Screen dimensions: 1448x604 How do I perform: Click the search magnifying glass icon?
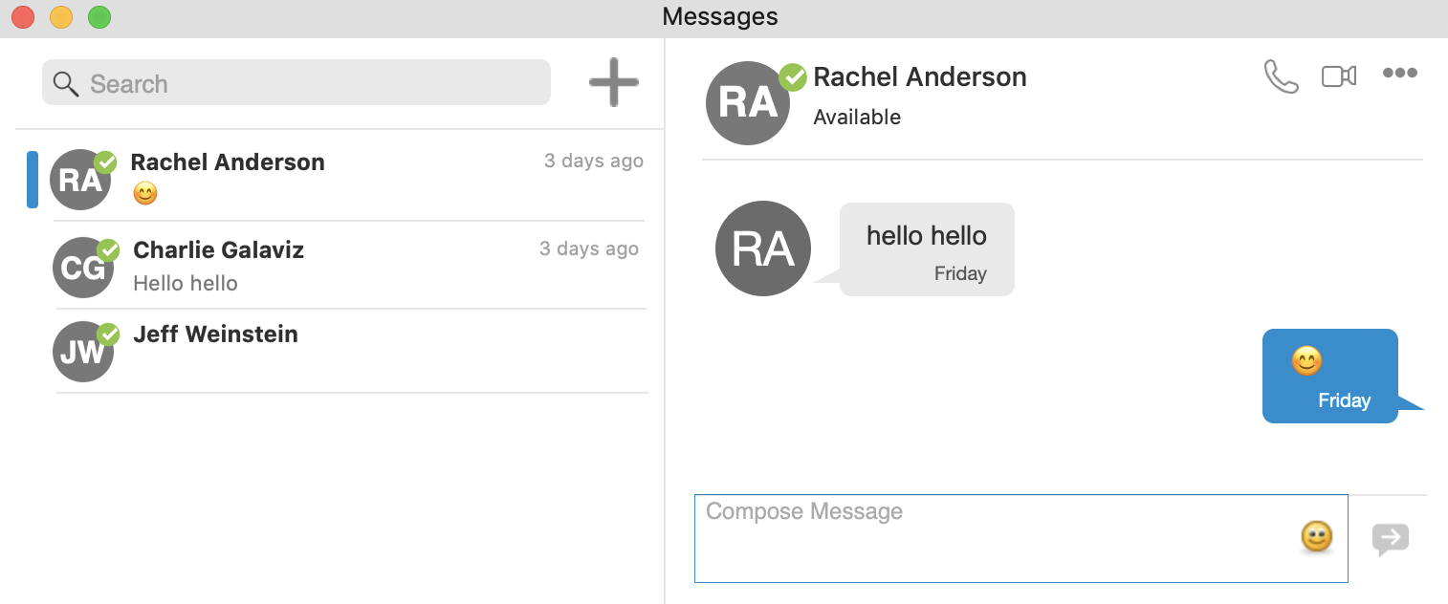coord(66,84)
